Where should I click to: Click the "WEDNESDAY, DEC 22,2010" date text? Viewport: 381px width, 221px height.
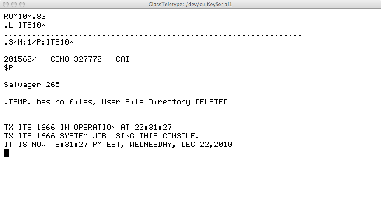point(181,144)
